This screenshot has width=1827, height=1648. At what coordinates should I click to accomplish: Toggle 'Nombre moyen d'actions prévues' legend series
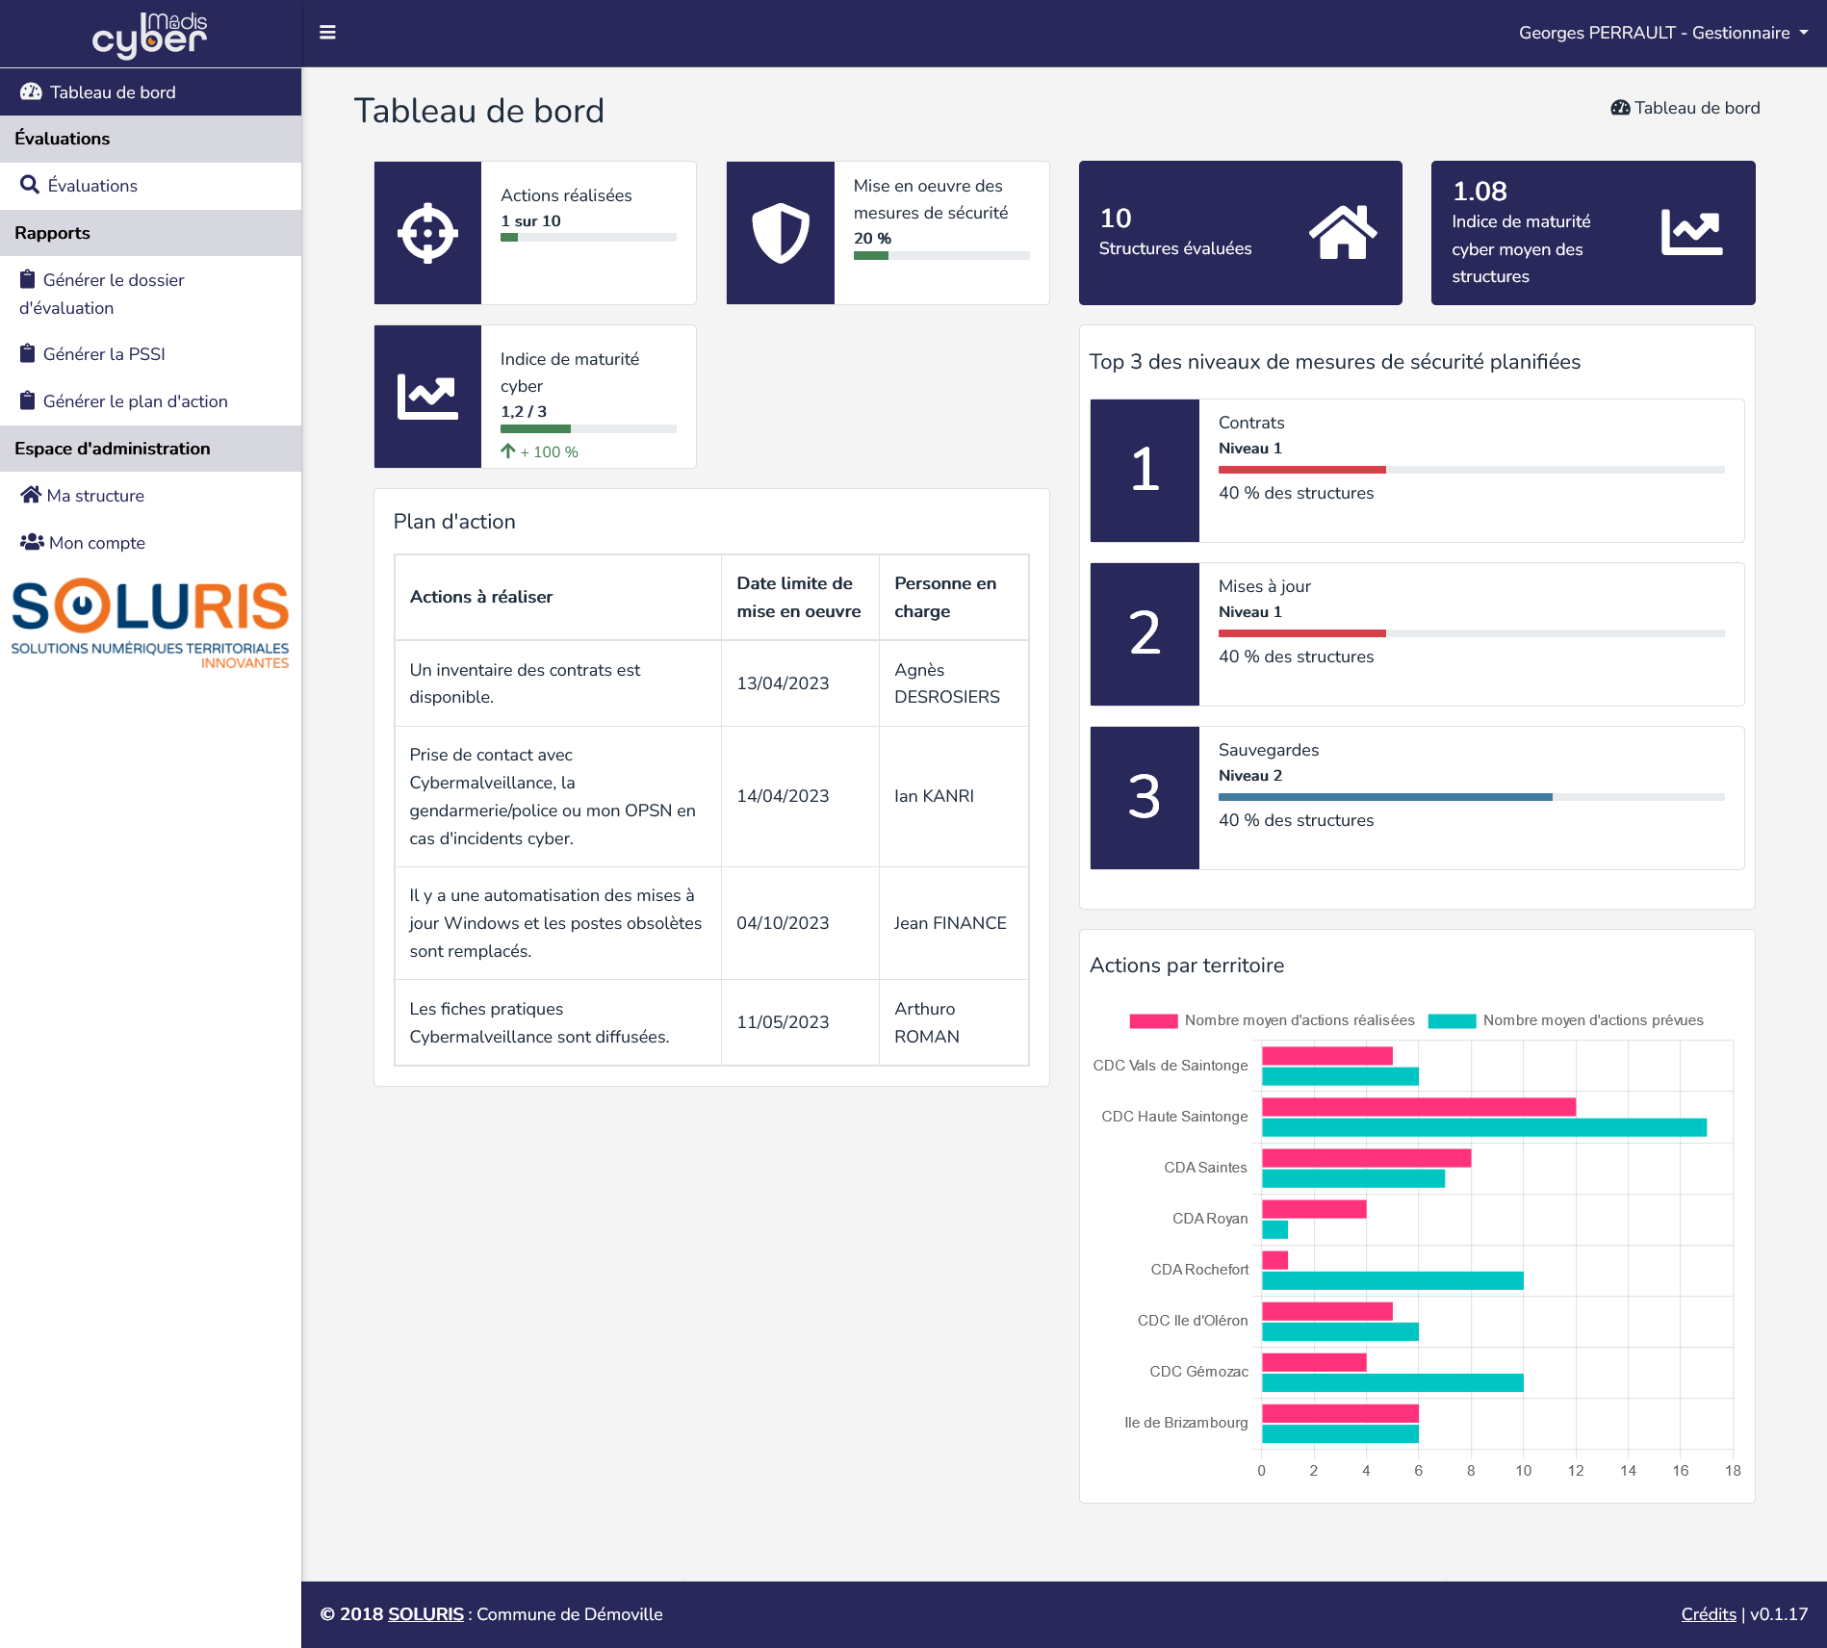point(1566,1020)
